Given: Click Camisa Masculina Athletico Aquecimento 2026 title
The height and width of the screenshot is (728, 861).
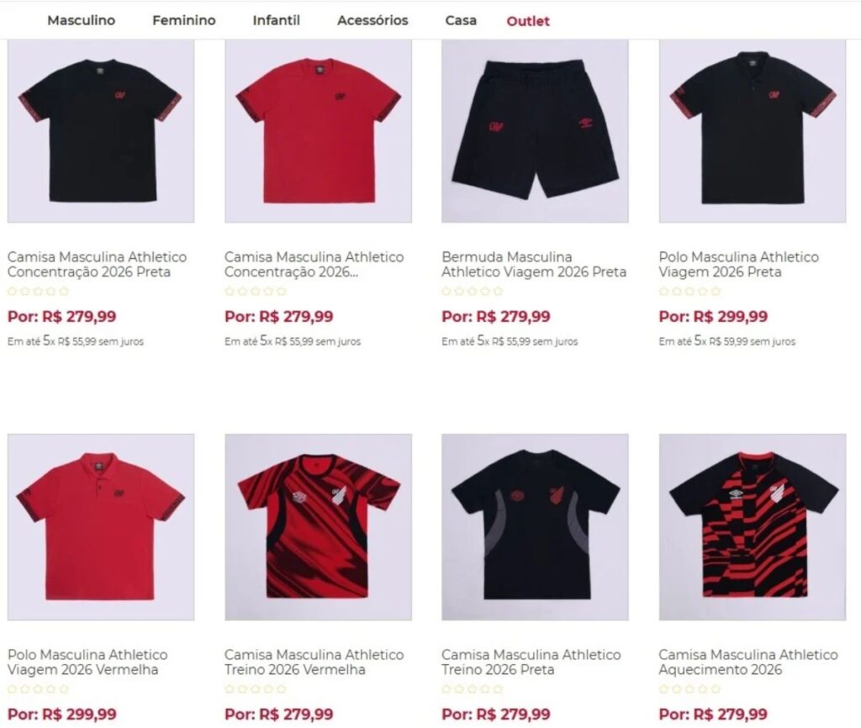Looking at the screenshot, I should click(748, 662).
